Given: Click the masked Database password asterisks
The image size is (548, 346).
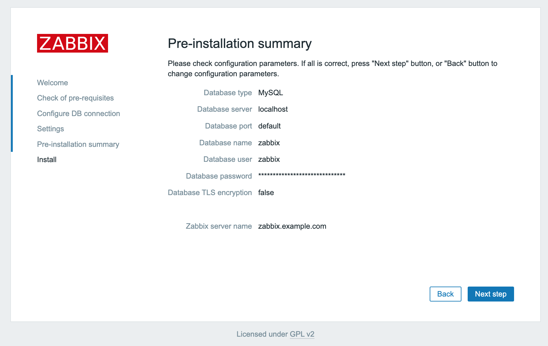Looking at the screenshot, I should coord(301,175).
